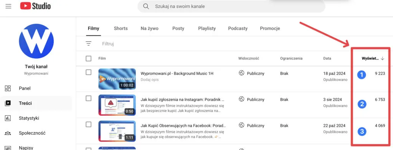Tick checkbox for Background Music 1H video
Screen dimensions: 393x150
click(89, 73)
